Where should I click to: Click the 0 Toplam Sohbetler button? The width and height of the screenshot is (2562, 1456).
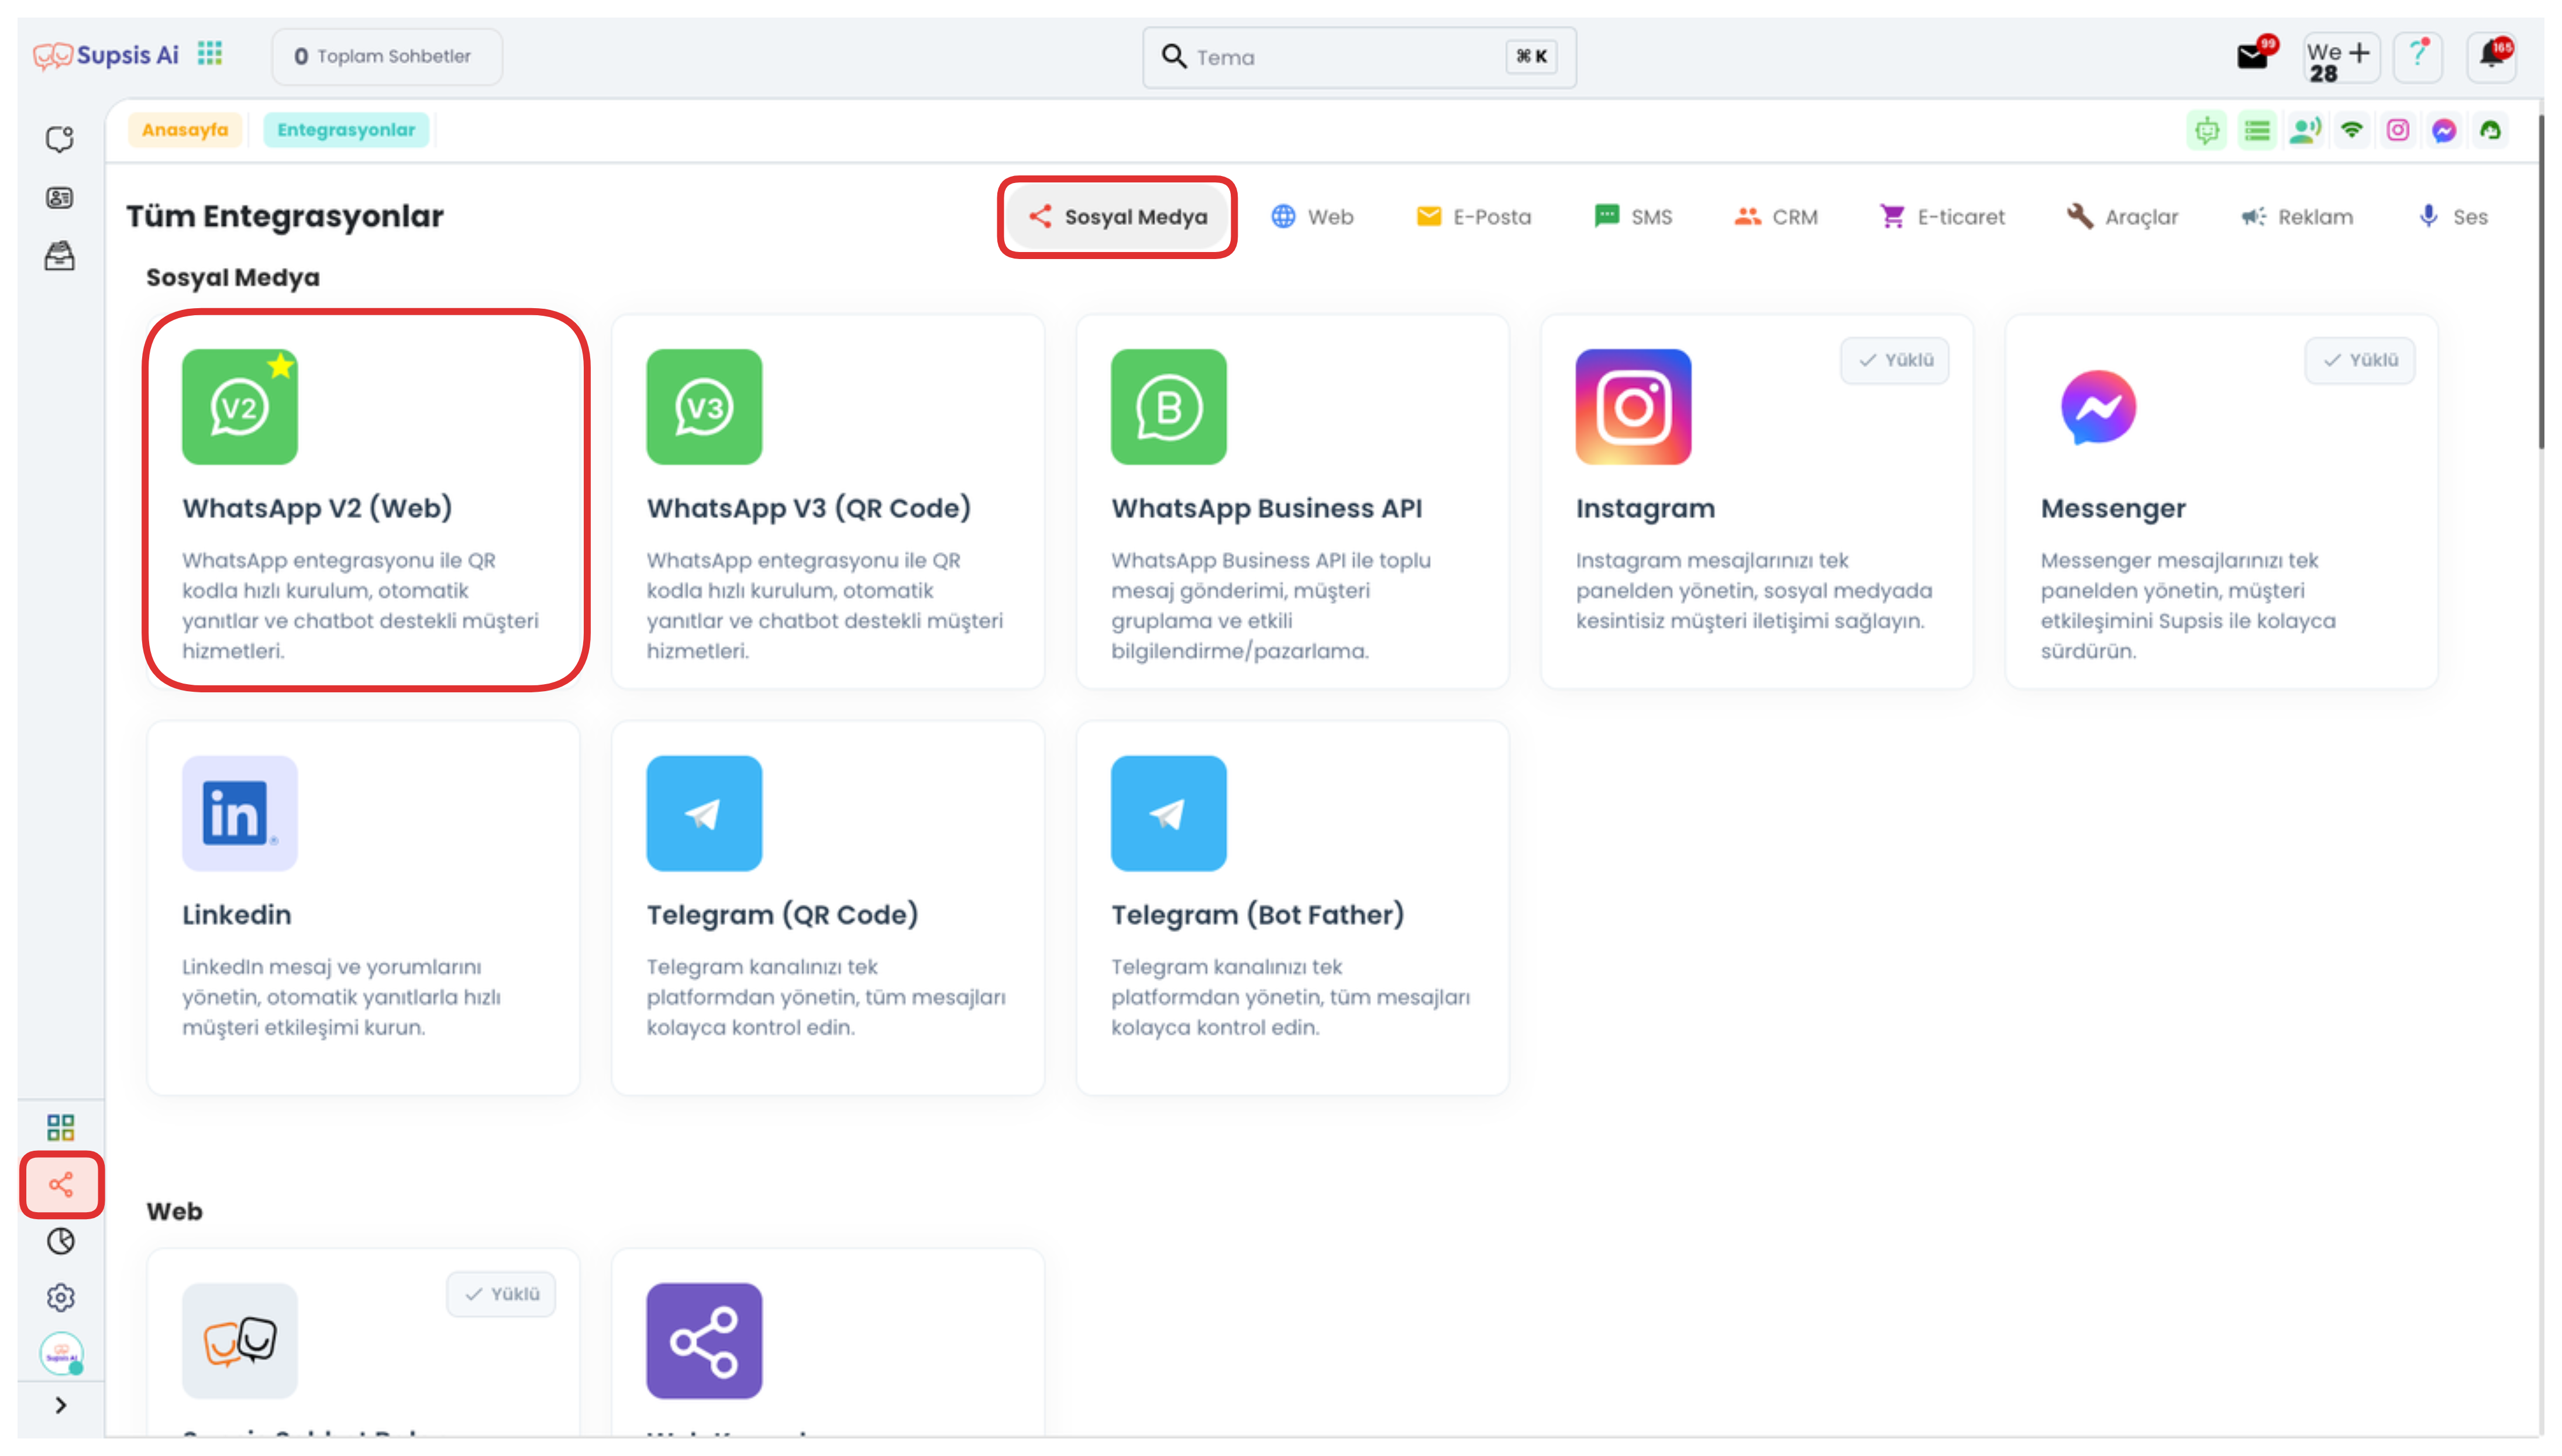point(386,56)
